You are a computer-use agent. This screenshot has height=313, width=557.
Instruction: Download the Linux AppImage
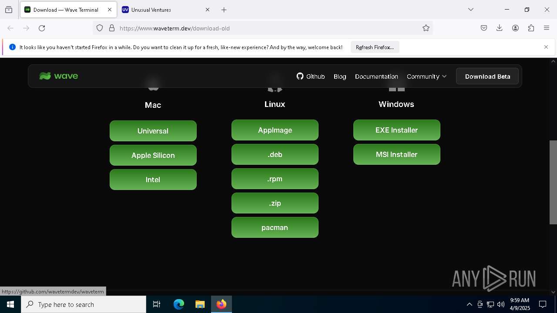pos(275,130)
